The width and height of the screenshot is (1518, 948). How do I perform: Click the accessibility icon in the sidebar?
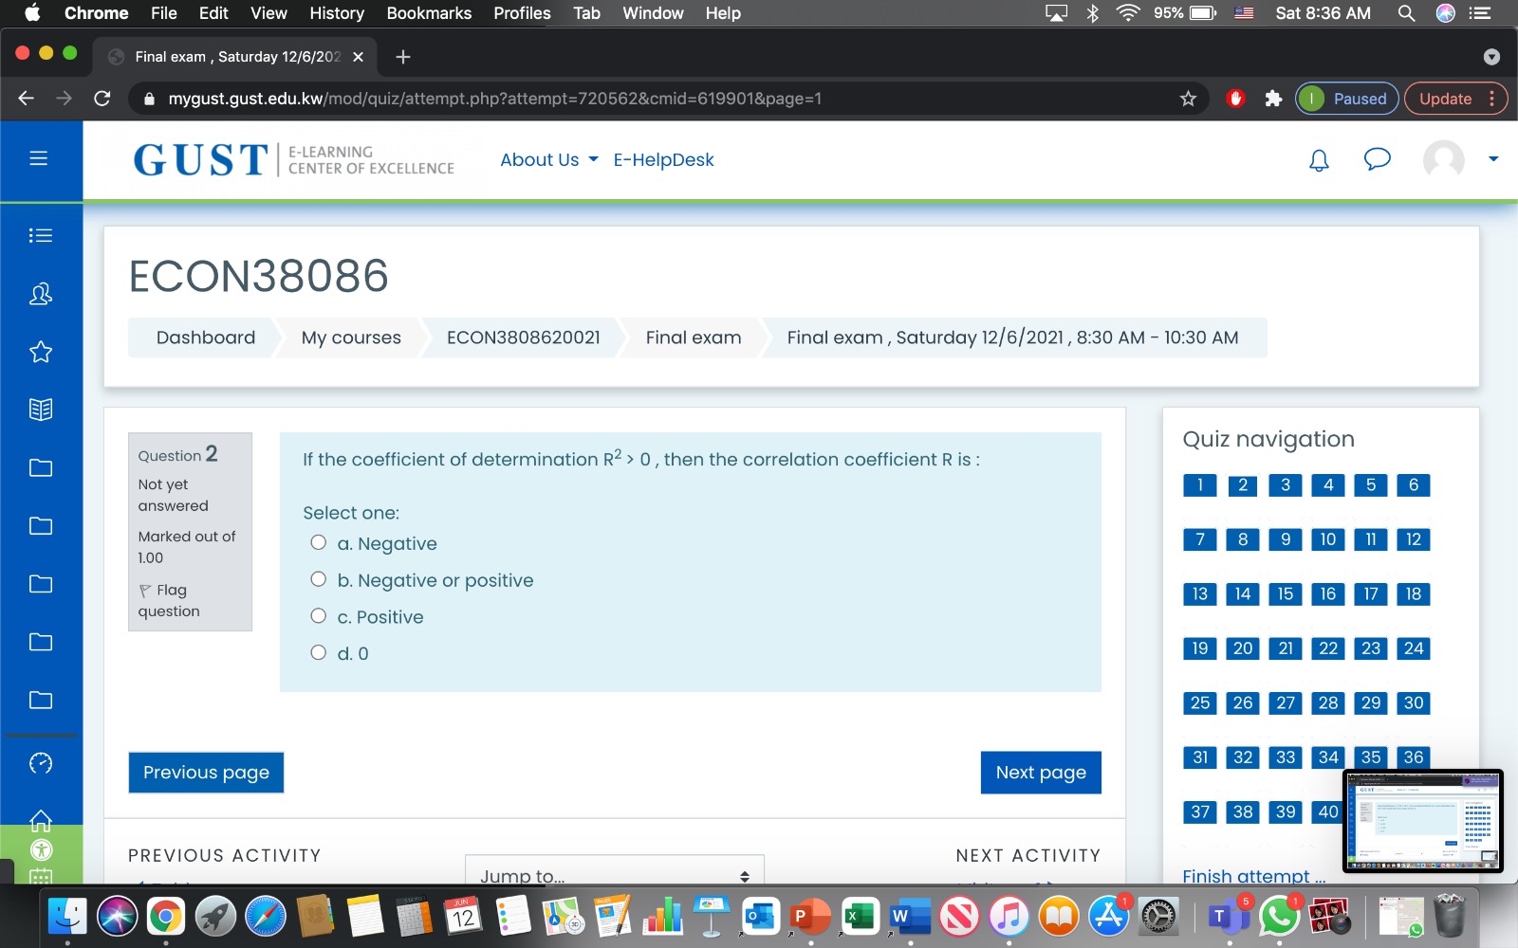coord(40,849)
